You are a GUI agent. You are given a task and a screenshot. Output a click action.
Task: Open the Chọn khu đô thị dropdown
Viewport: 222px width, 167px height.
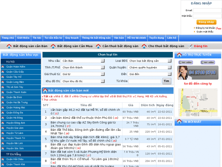[83, 81]
